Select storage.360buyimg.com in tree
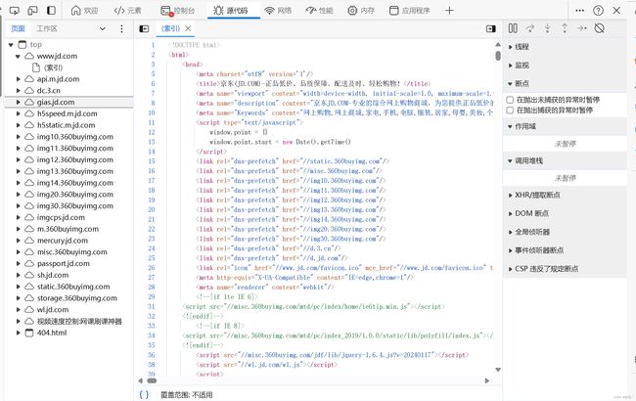636x401 pixels. [77, 298]
